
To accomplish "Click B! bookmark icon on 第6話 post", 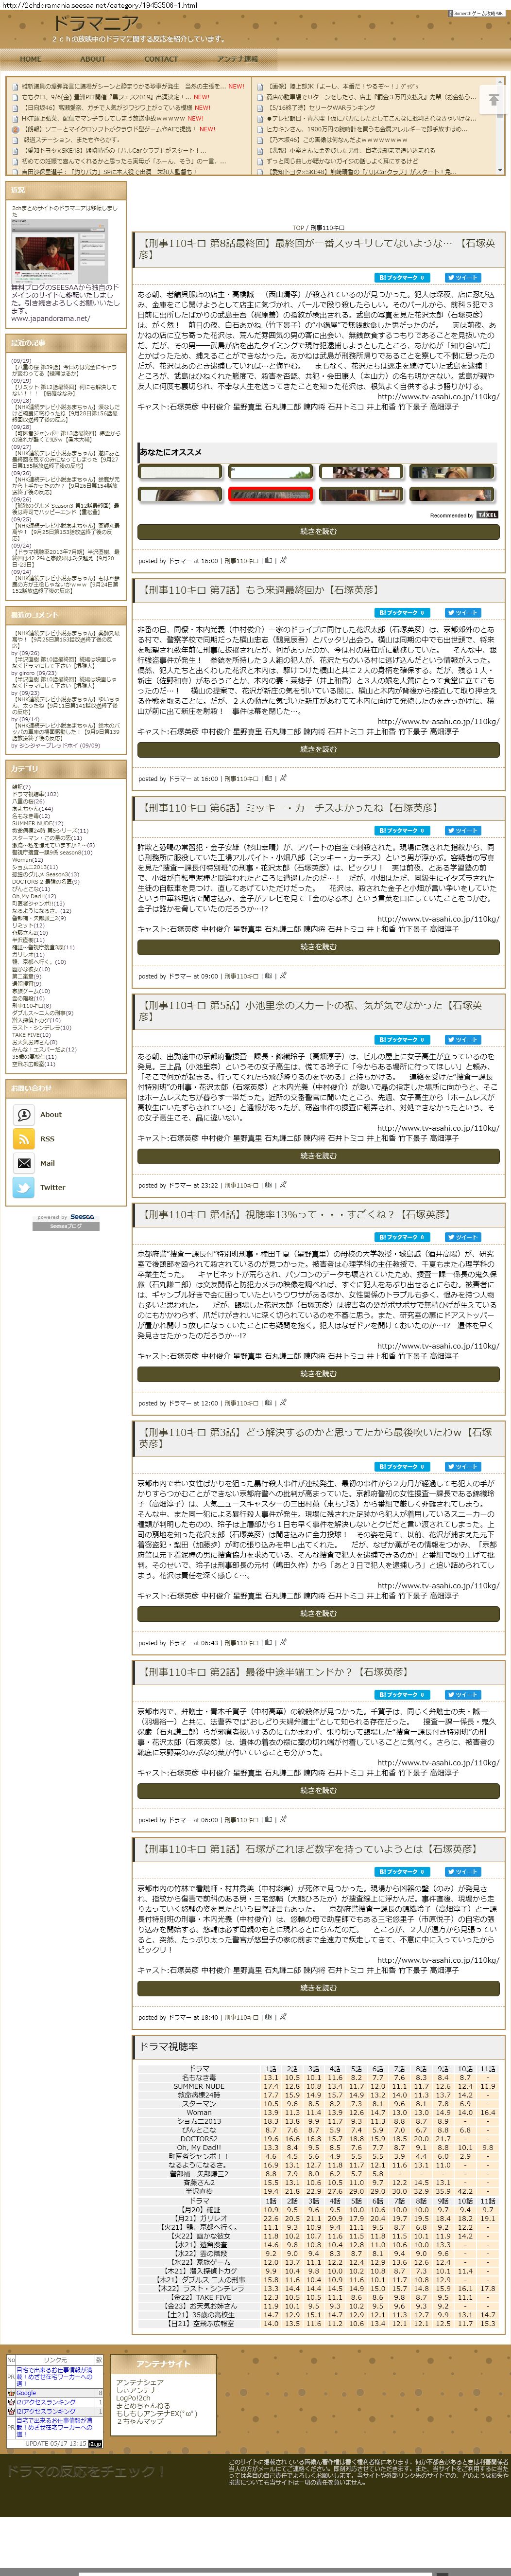I will coord(402,830).
